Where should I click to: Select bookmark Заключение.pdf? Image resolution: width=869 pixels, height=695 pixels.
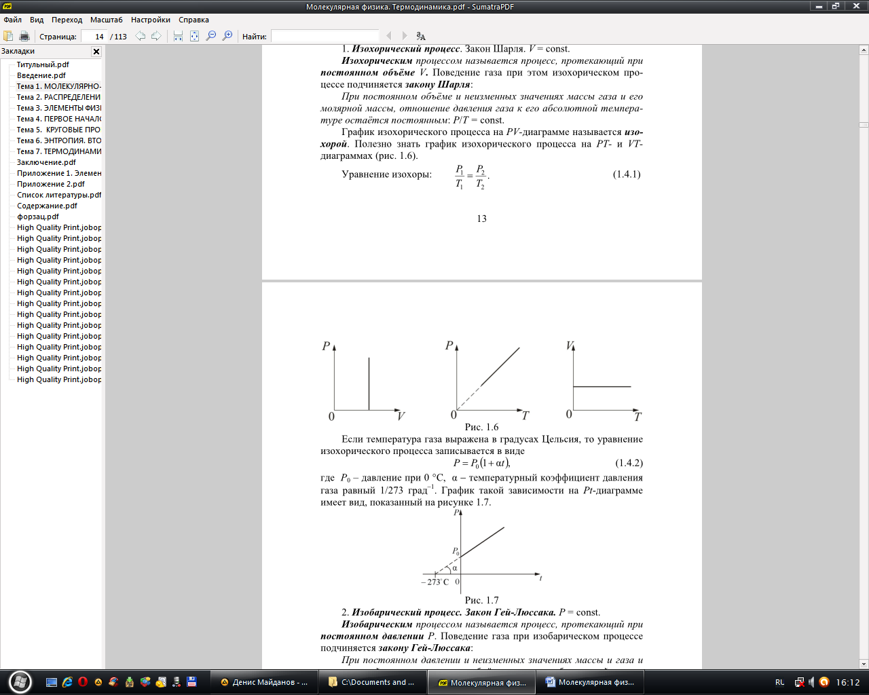46,162
